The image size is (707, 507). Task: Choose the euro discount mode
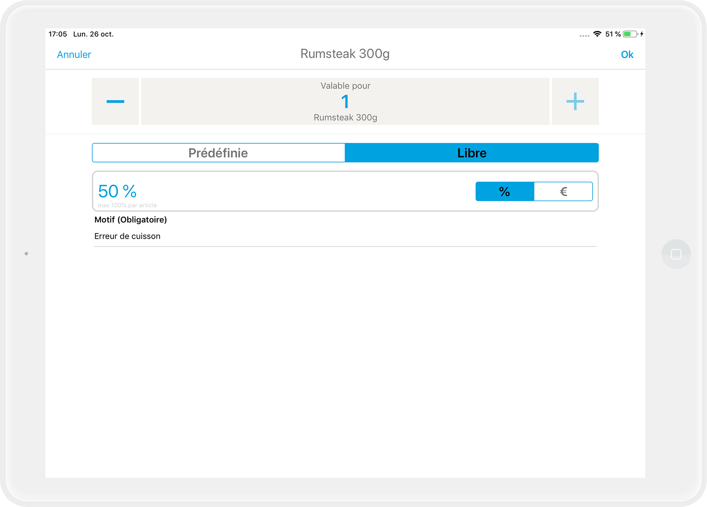click(563, 191)
